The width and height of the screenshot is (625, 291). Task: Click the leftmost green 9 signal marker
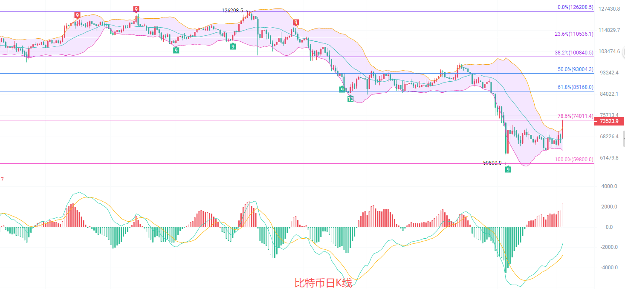(x=176, y=50)
